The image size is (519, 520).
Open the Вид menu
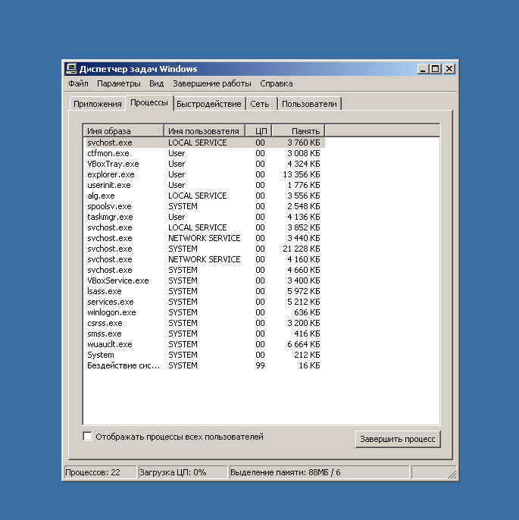(x=156, y=83)
